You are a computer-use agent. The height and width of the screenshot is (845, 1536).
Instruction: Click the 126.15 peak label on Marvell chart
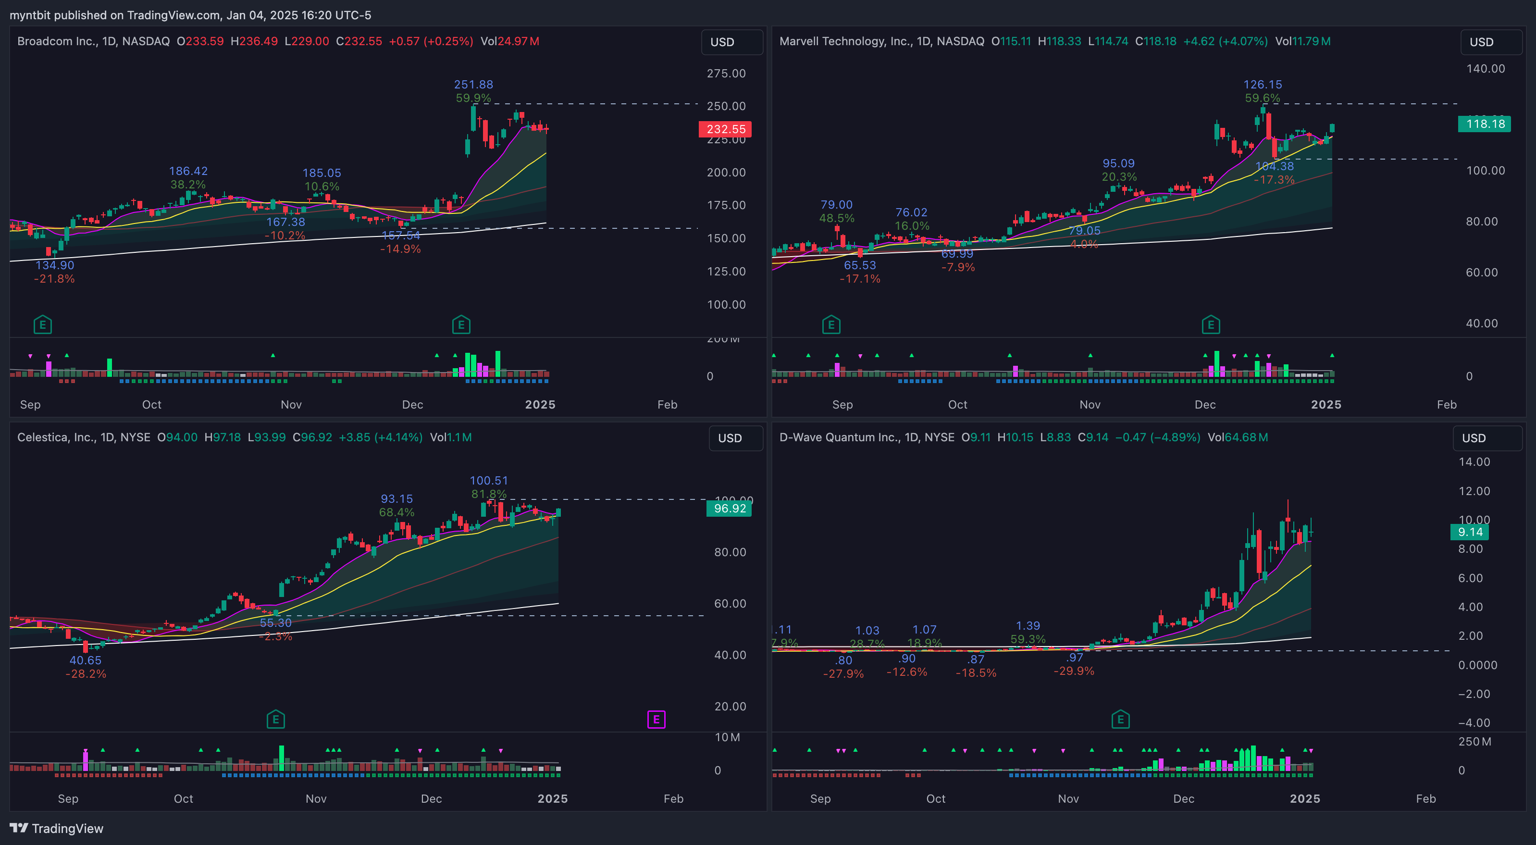coord(1263,85)
